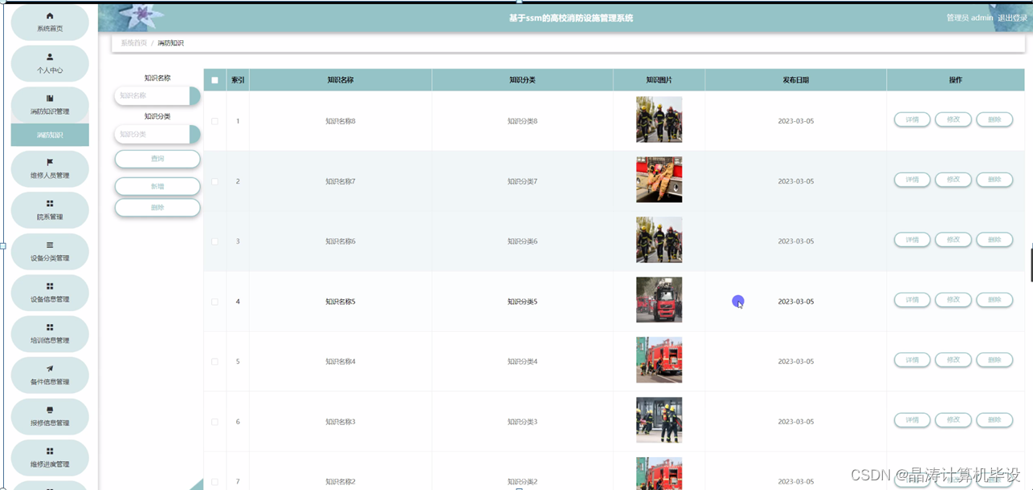Click the 消防知识管理 sidebar icon

pyautogui.click(x=50, y=99)
